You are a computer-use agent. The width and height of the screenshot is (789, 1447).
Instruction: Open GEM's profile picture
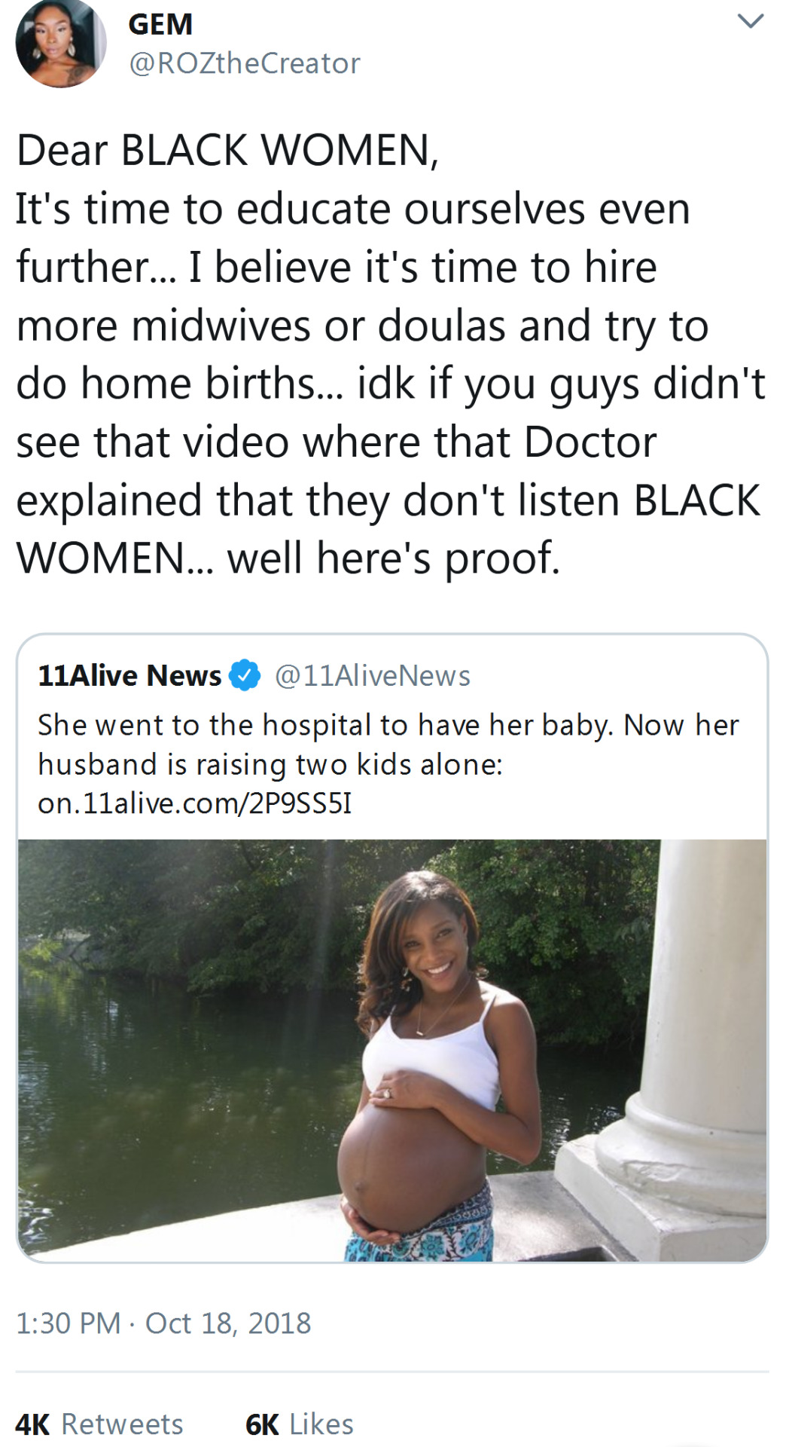[x=60, y=42]
